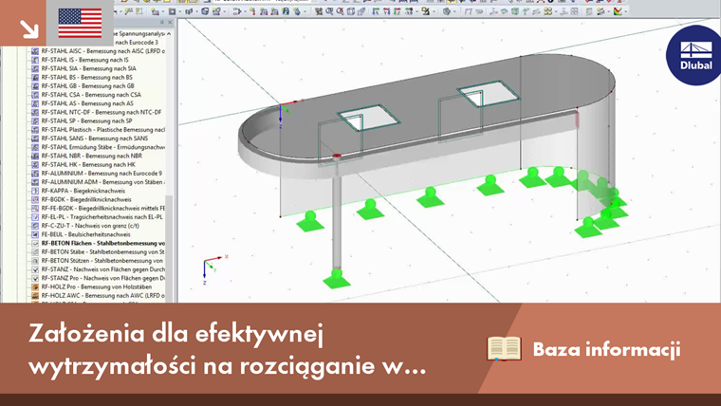Select RF-BETON Stäbe tree row
This screenshot has height=406, width=721.
tap(103, 252)
